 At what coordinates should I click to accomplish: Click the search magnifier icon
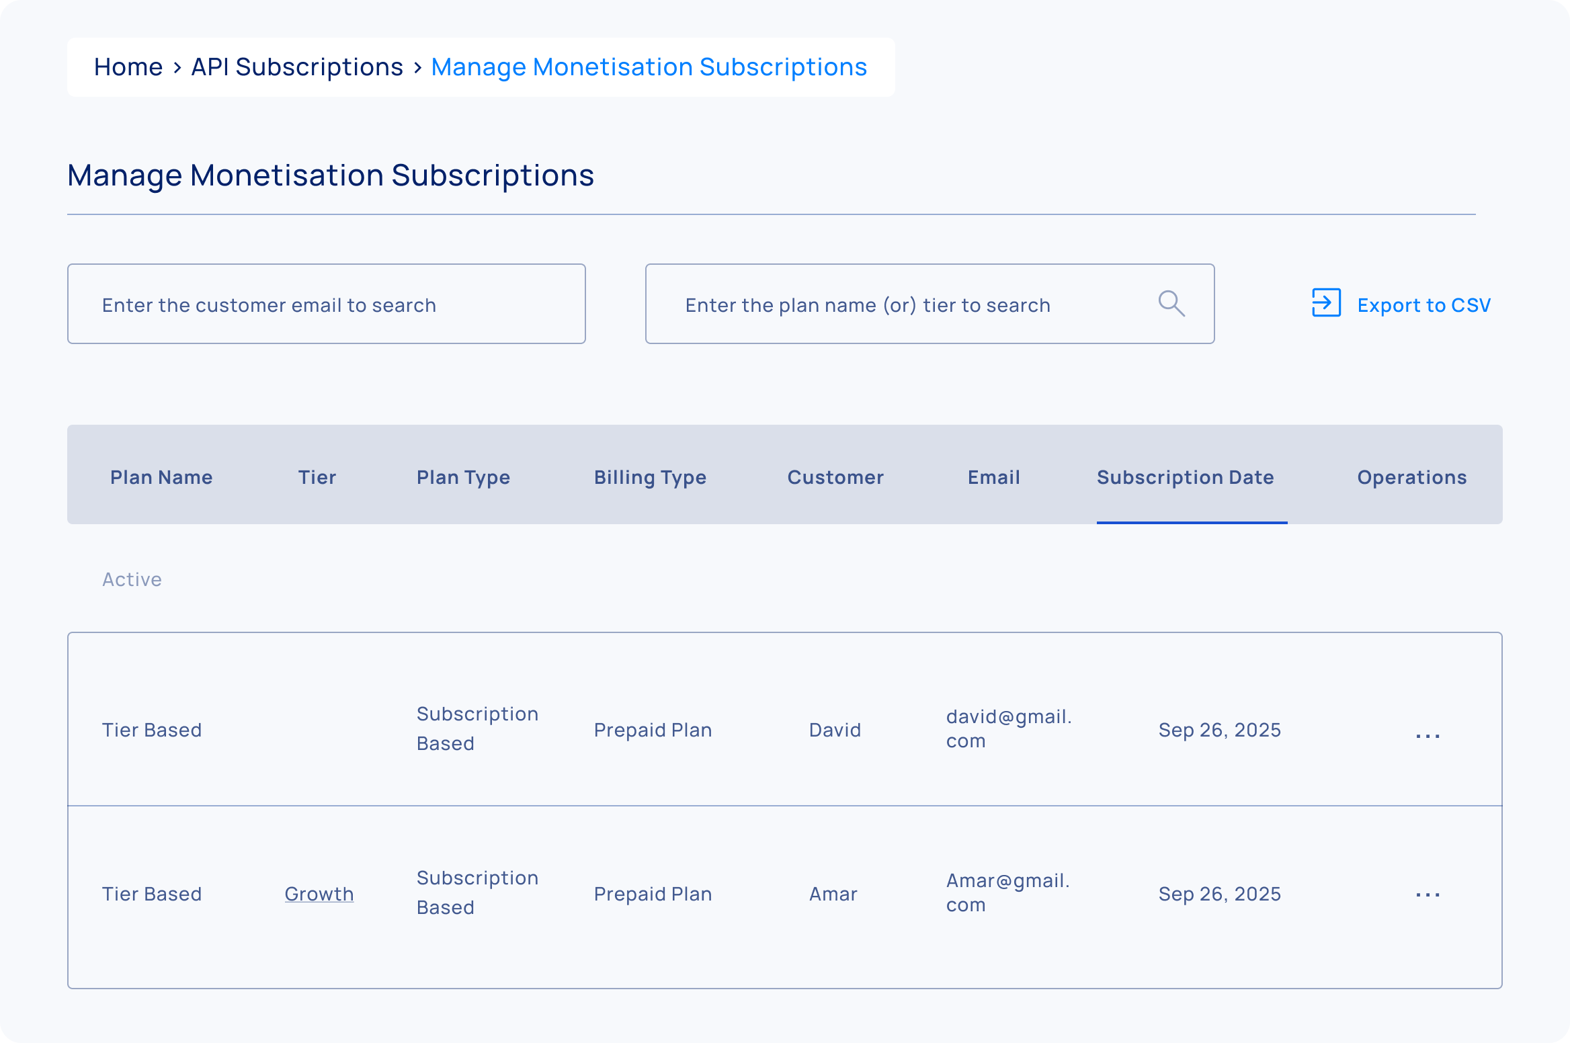[x=1171, y=304]
